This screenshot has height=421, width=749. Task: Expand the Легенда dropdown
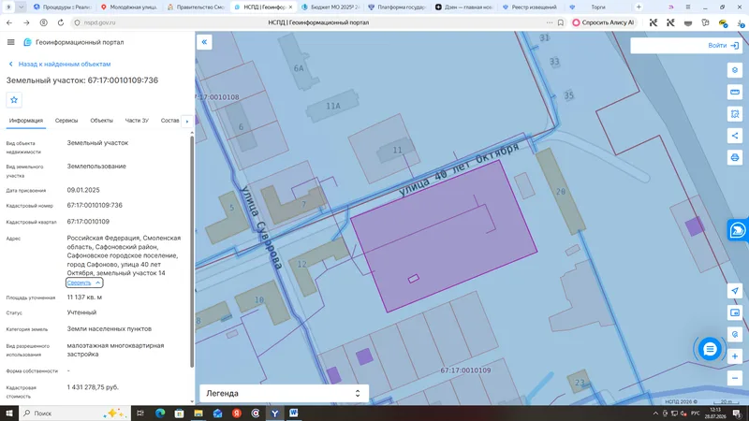[284, 393]
